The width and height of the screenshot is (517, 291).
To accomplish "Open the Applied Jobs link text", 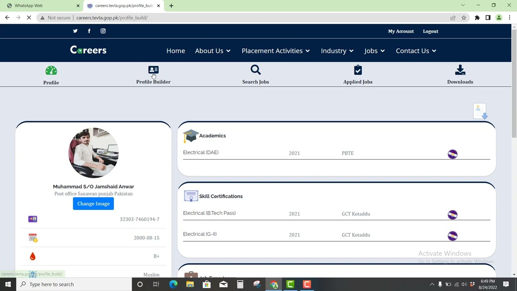I will click(x=358, y=82).
